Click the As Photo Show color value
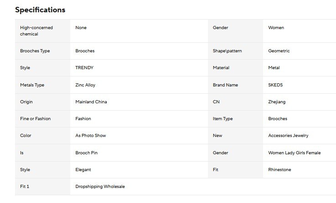 click(91, 135)
